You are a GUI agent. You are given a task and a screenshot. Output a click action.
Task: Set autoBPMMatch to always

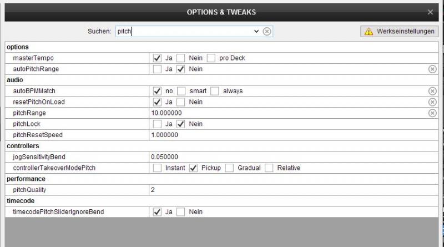coord(215,91)
